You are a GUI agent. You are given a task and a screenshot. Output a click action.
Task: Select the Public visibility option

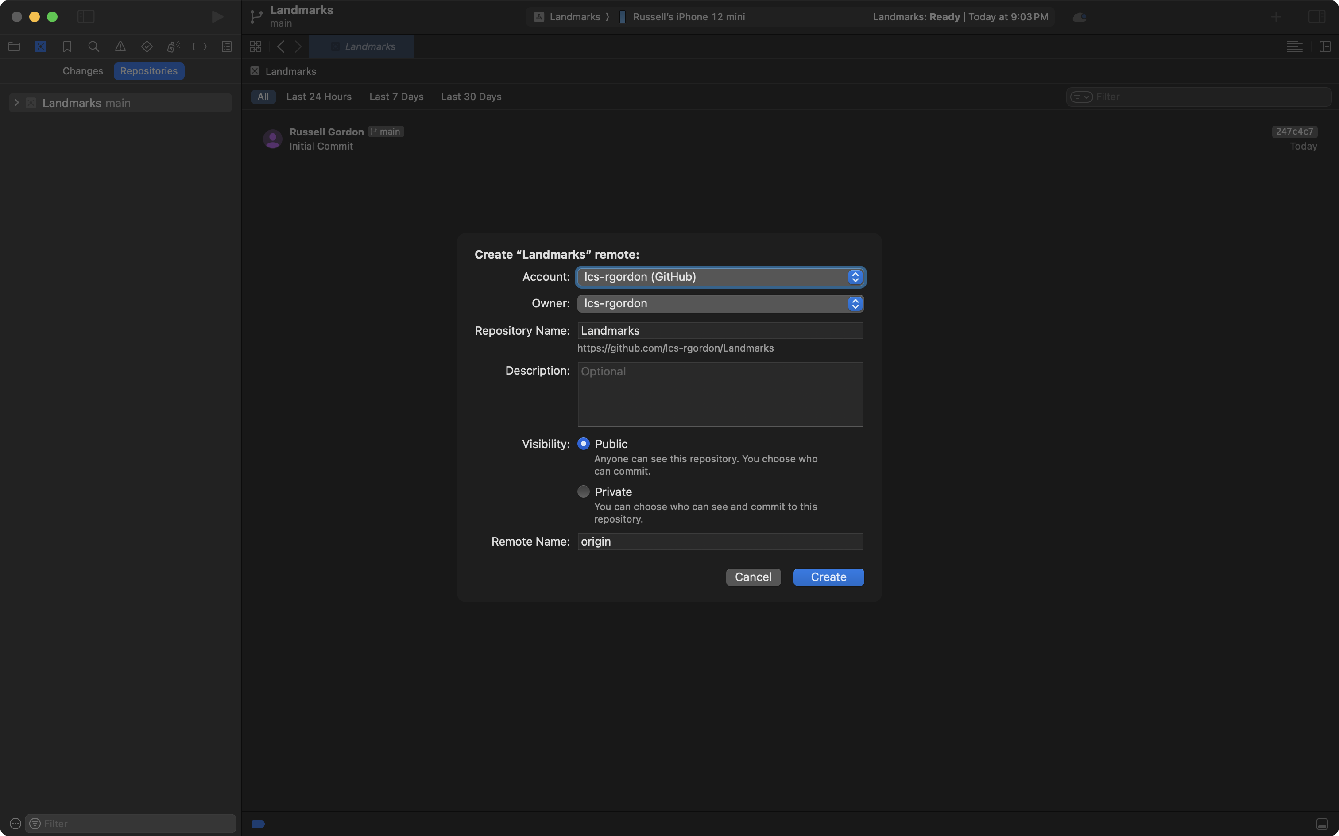583,444
